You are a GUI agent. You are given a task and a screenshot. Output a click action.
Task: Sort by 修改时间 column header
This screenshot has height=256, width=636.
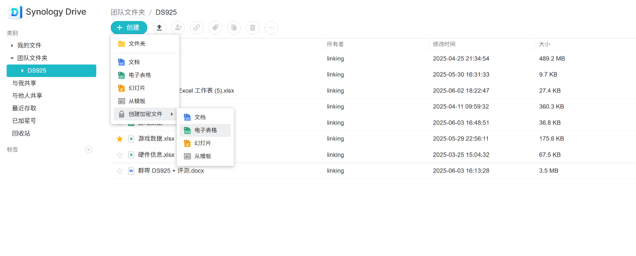444,44
